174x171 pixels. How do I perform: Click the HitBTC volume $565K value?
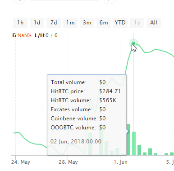[108, 100]
